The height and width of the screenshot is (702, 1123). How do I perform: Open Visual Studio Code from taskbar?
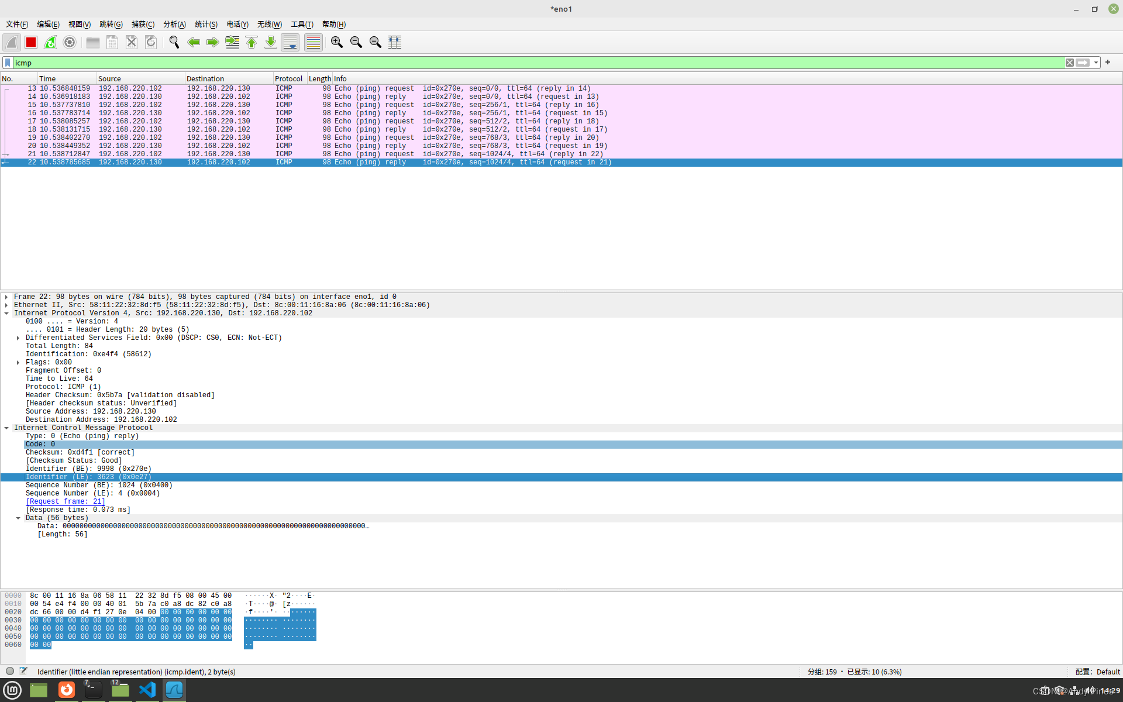tap(147, 690)
